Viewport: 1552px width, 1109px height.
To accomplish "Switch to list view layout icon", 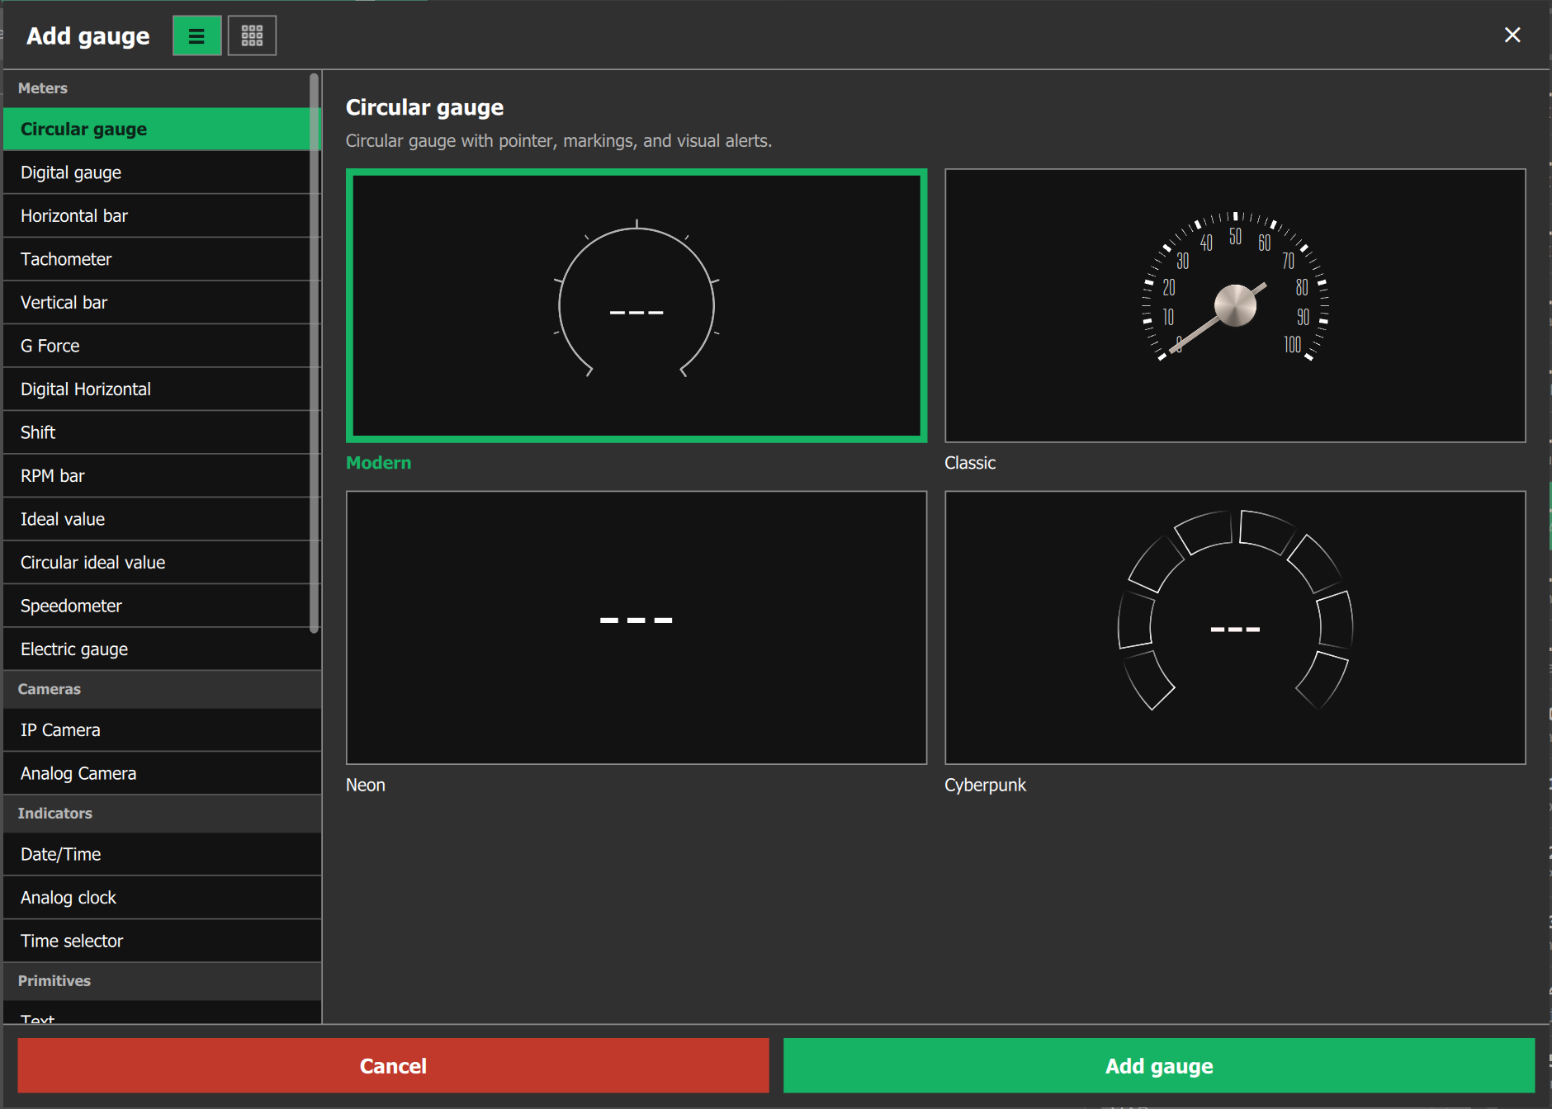I will pyautogui.click(x=196, y=35).
